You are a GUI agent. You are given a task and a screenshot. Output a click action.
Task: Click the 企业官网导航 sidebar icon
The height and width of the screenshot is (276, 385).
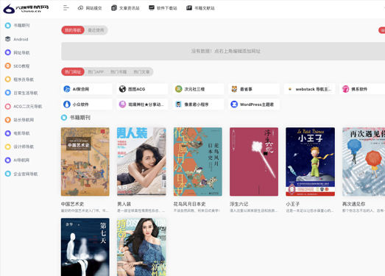[x=8, y=174]
